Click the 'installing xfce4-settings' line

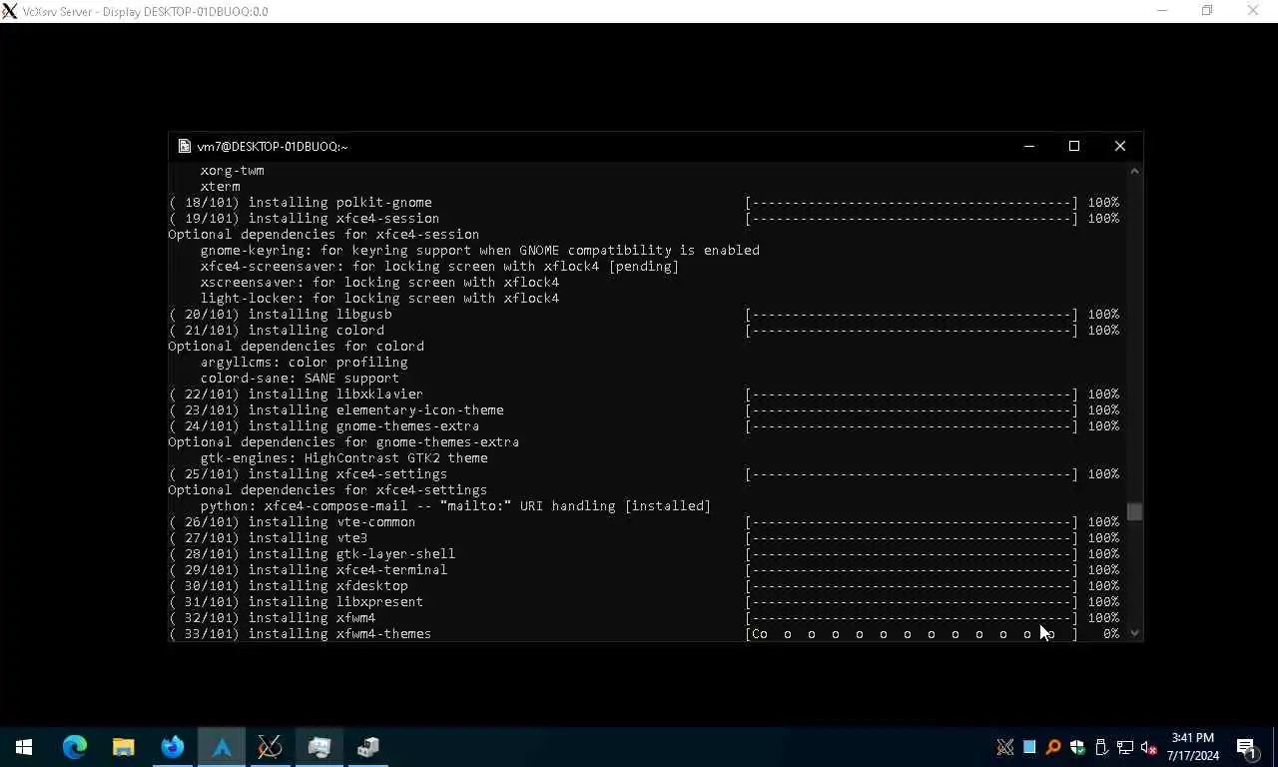tap(308, 474)
